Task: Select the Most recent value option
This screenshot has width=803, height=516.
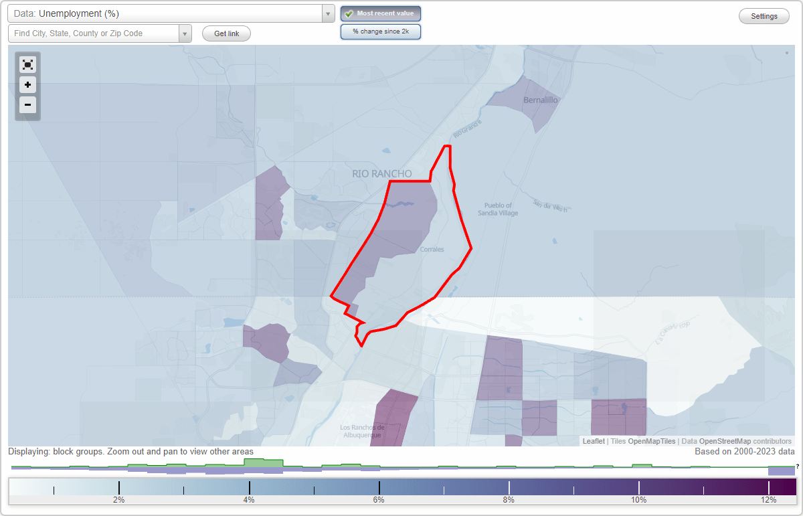Action: click(381, 13)
